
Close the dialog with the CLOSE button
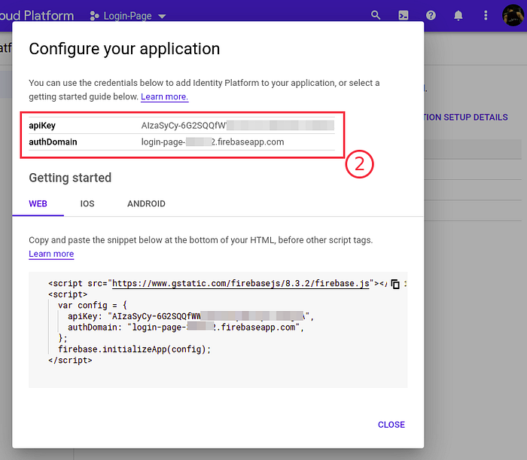[391, 425]
